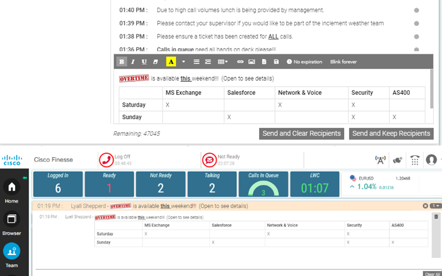
Task: Click the 'ticket has been created' message
Action: coord(225,36)
